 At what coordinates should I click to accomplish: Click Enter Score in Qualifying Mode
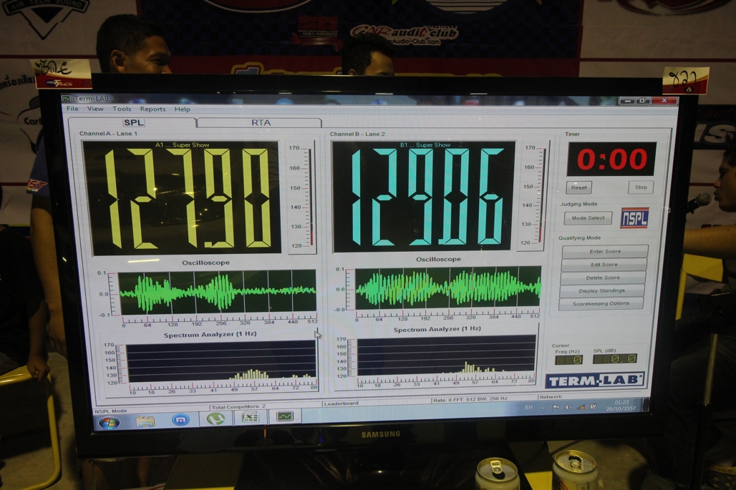click(x=604, y=251)
